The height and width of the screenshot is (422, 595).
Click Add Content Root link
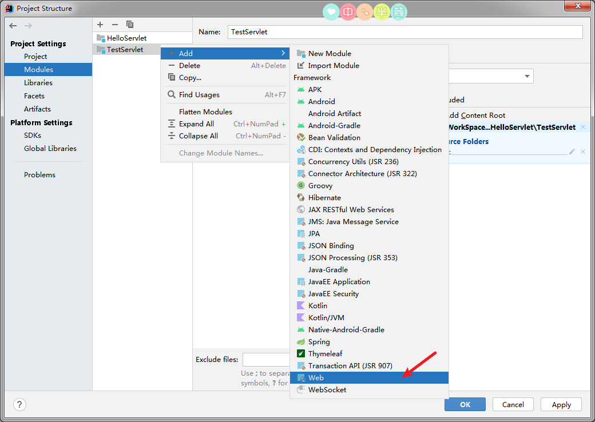(477, 116)
